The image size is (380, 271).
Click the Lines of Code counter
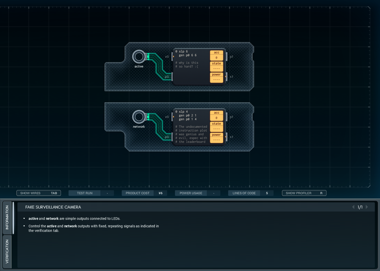click(x=250, y=193)
